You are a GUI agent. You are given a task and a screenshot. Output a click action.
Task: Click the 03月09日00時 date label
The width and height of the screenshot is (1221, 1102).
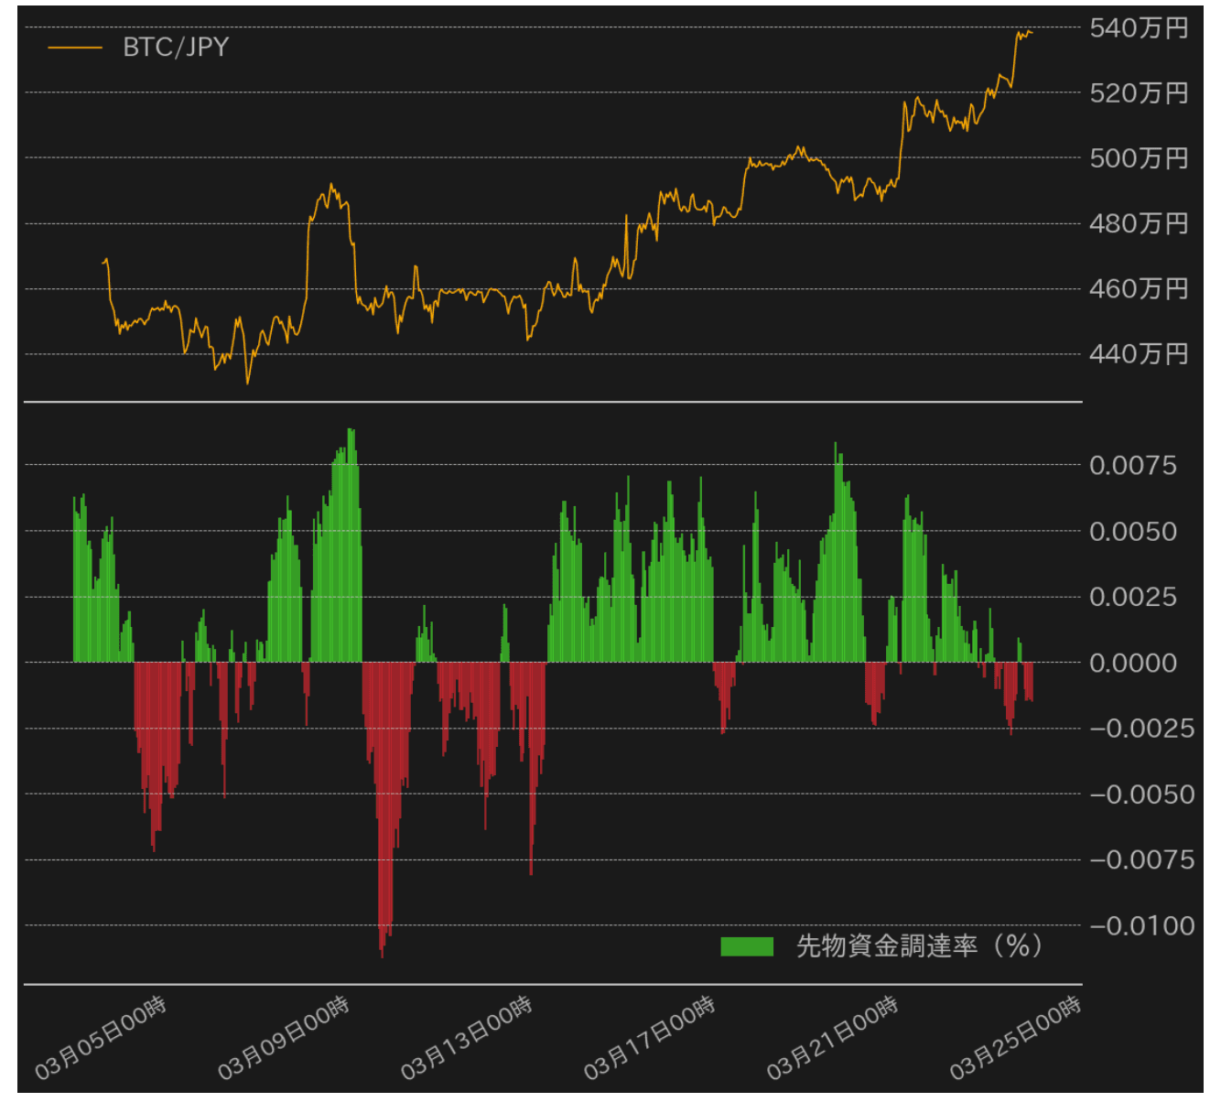284,1039
